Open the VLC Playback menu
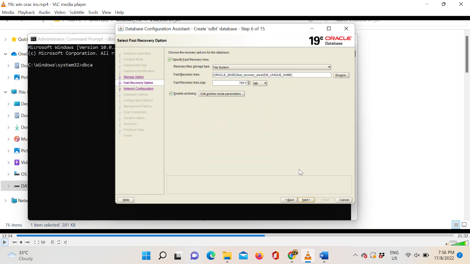 [26, 12]
